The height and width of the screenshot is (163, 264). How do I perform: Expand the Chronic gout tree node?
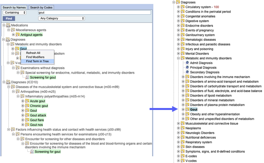click(23, 106)
